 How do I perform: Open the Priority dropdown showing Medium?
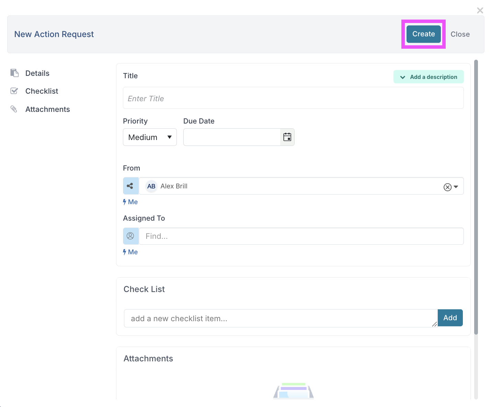click(x=150, y=137)
